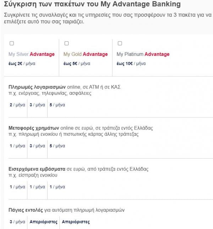Click the Platinum 1 / μήνα incoming remittances cell
Viewport: 213px width, 229px height.
coord(57,187)
